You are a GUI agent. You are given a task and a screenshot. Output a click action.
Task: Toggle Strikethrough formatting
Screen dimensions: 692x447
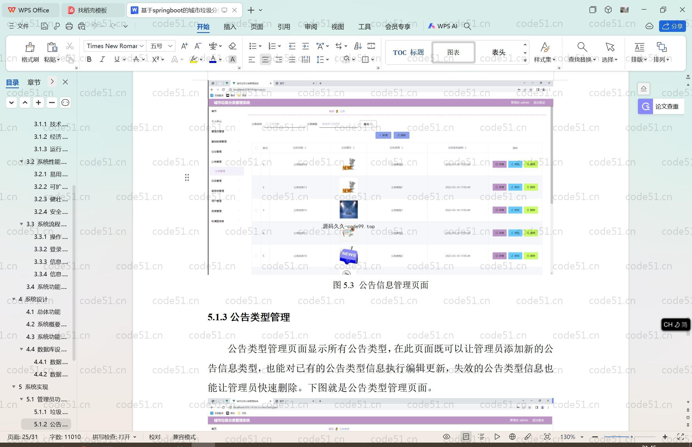[136, 59]
